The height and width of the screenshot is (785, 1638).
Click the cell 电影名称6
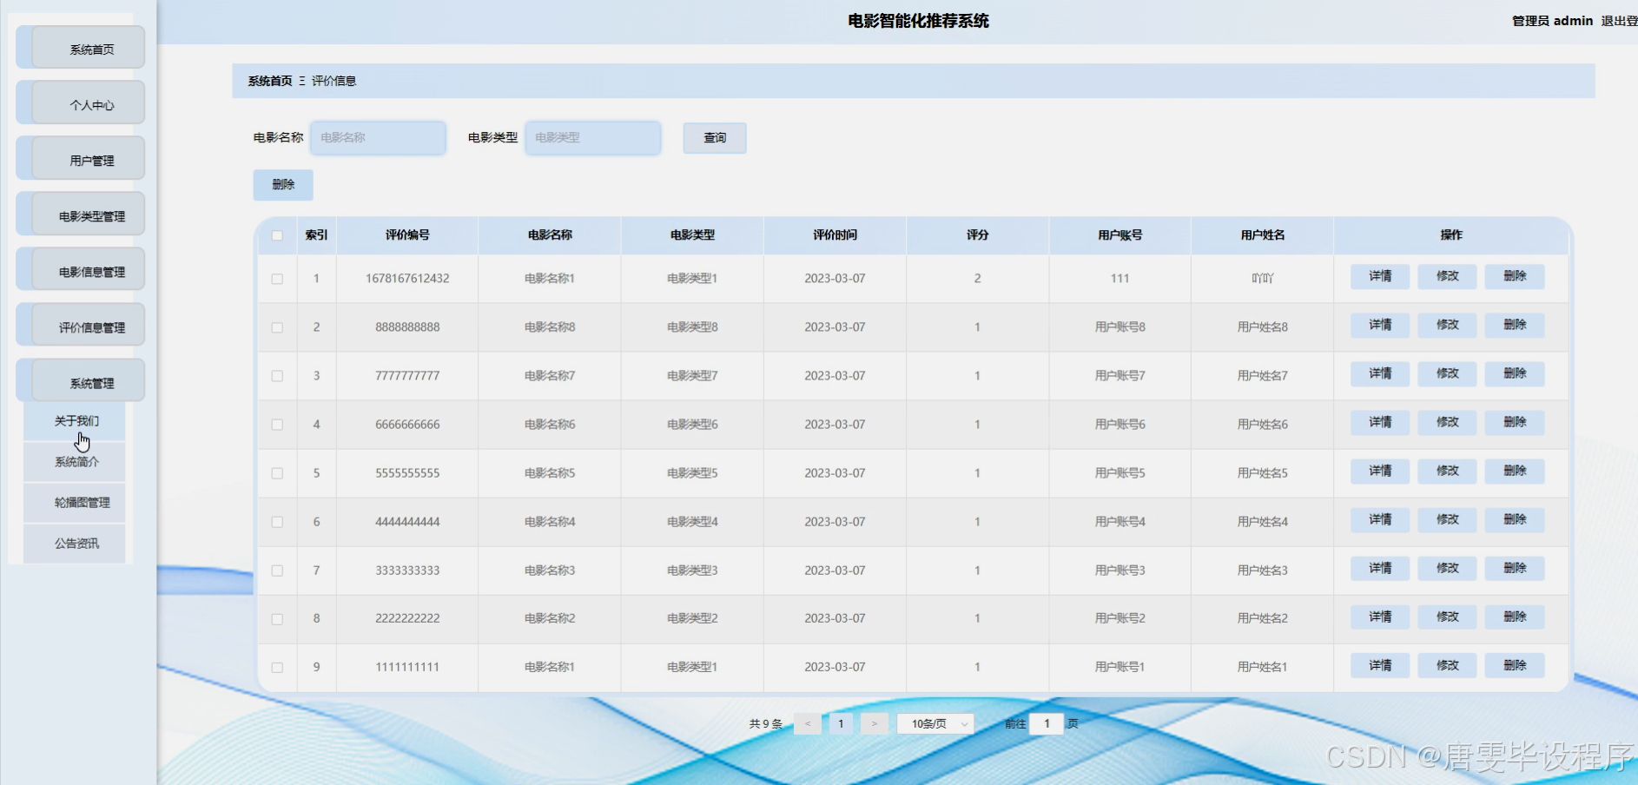pos(550,425)
